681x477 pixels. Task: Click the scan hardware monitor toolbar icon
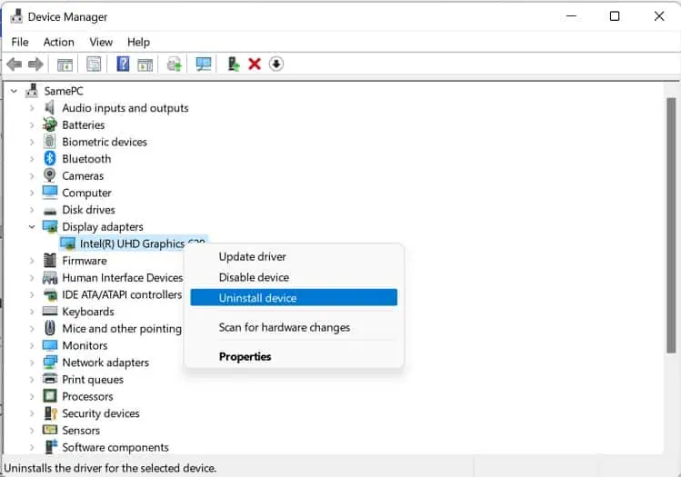coord(203,64)
